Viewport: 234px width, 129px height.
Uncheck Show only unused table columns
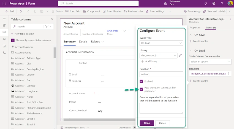tap(13, 40)
